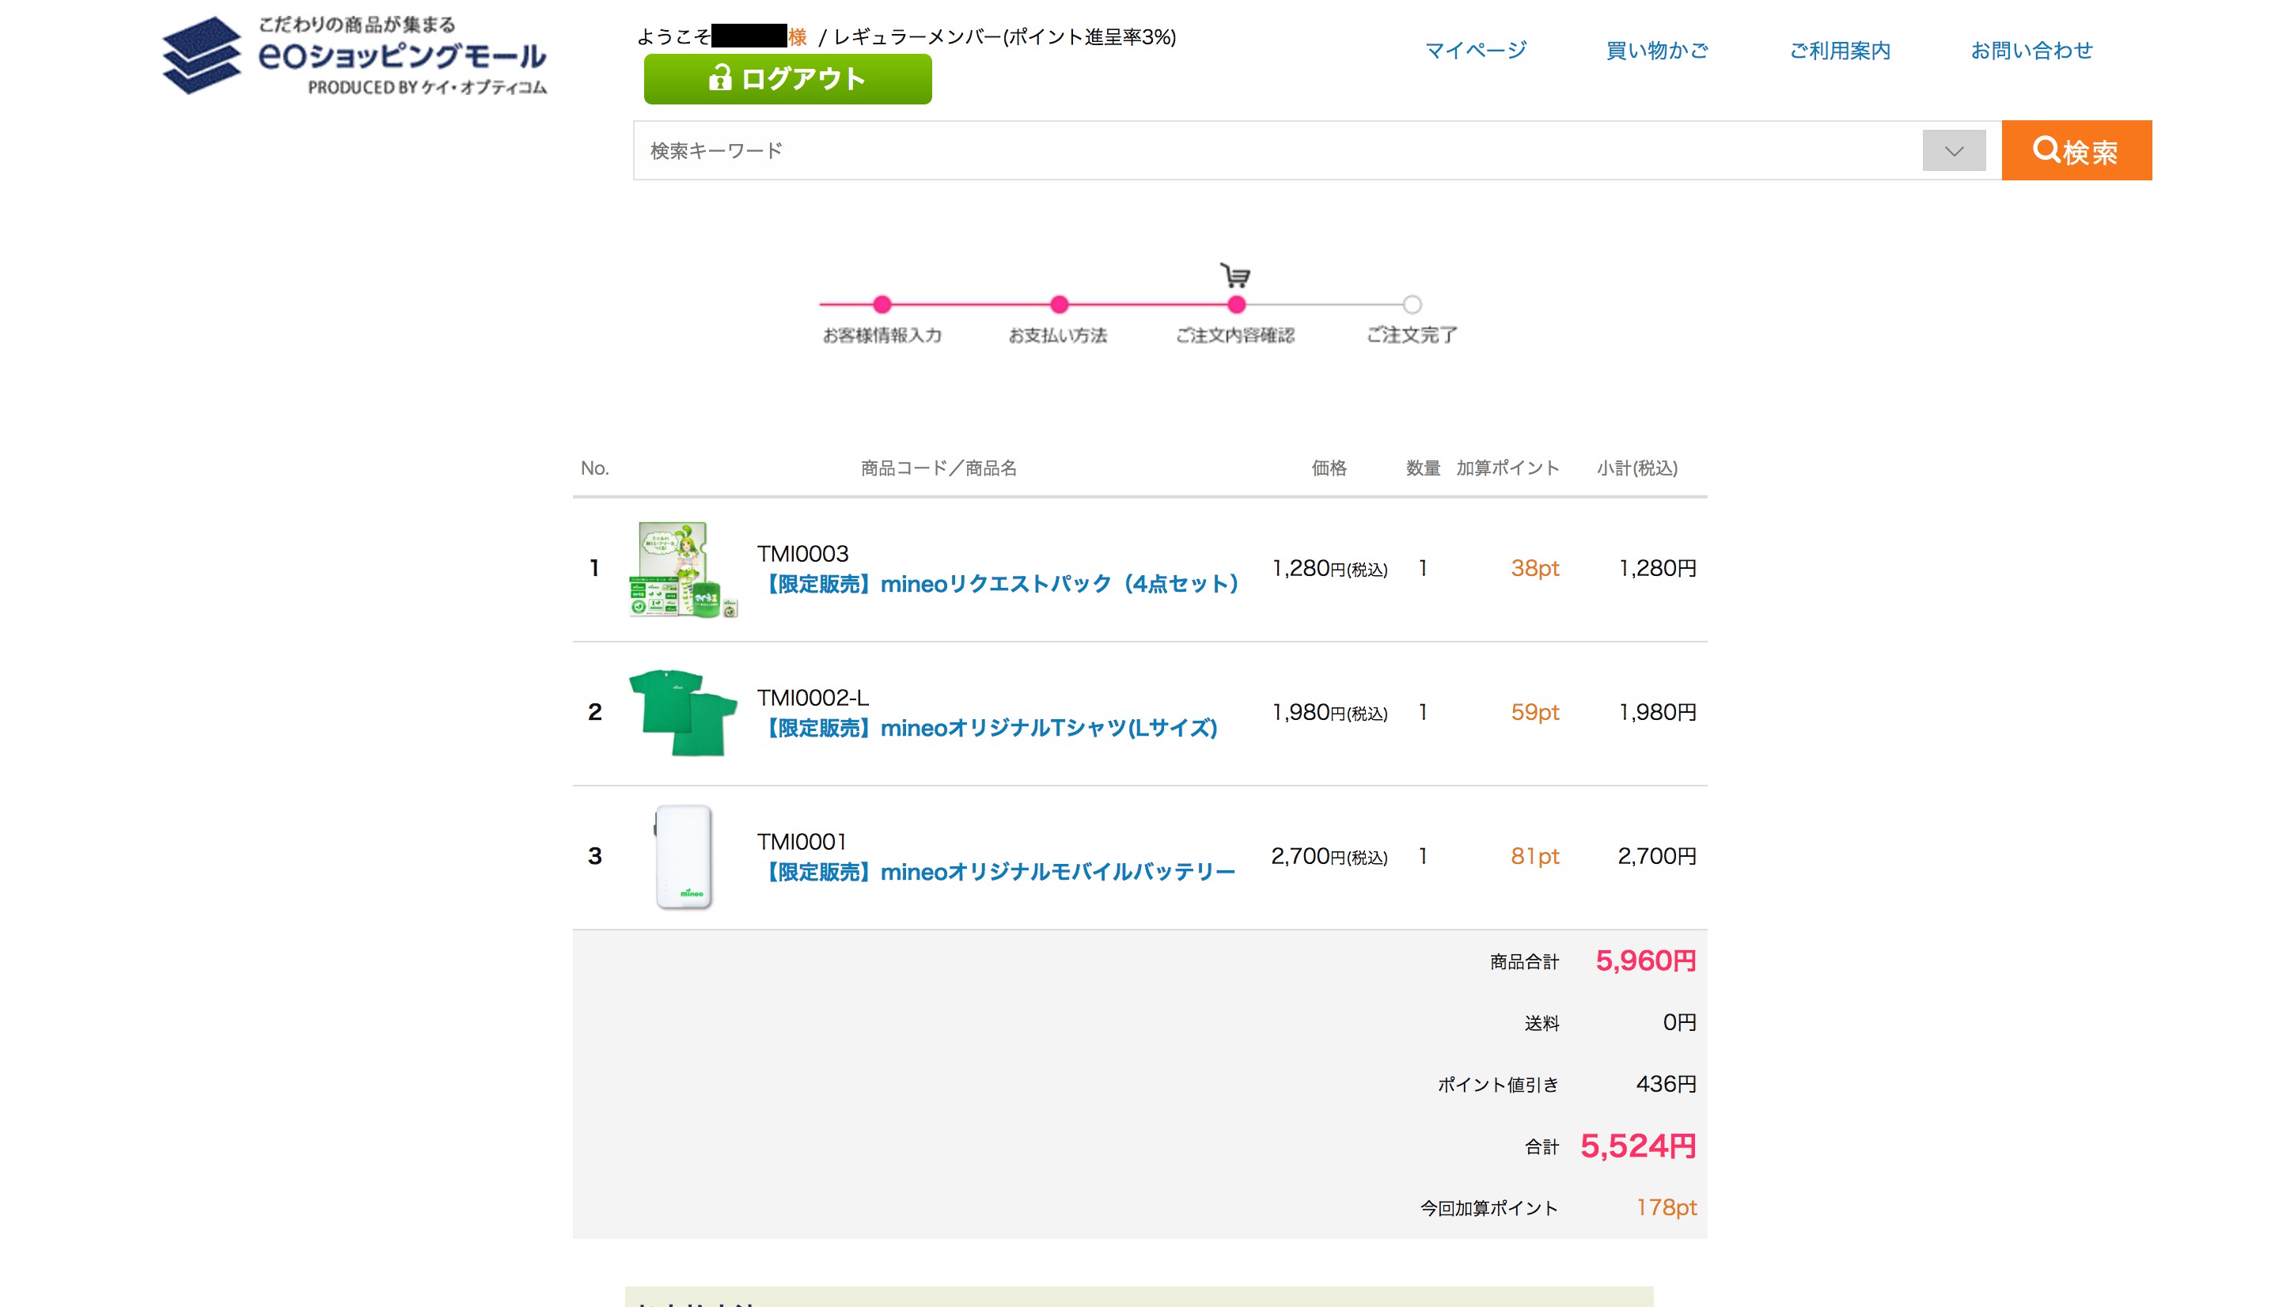Click the eo Shopping Mall logo

coord(355,55)
